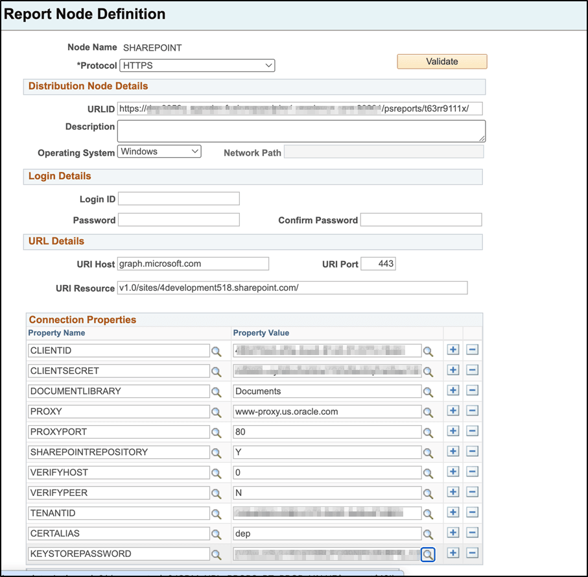Image resolution: width=588 pixels, height=577 pixels.
Task: Delete the SHAREPOINTREPOSITORY property row
Action: 472,451
